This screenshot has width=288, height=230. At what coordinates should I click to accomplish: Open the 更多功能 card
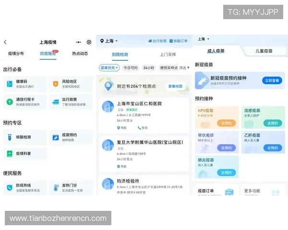coord(263,190)
